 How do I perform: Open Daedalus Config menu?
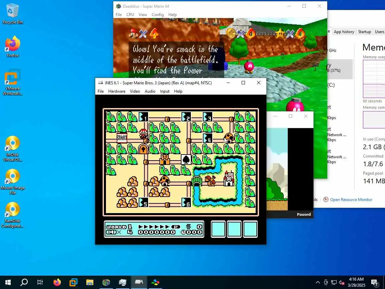tap(158, 15)
